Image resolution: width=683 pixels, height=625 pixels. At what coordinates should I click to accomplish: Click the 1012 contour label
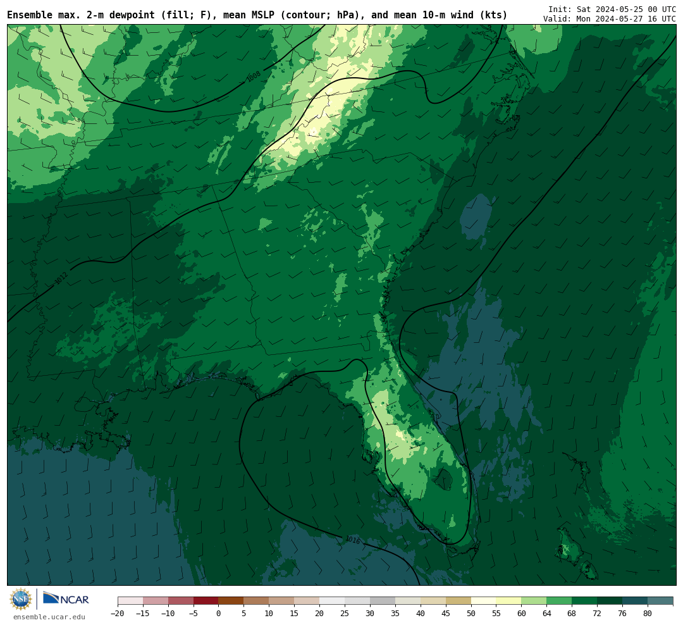[61, 278]
